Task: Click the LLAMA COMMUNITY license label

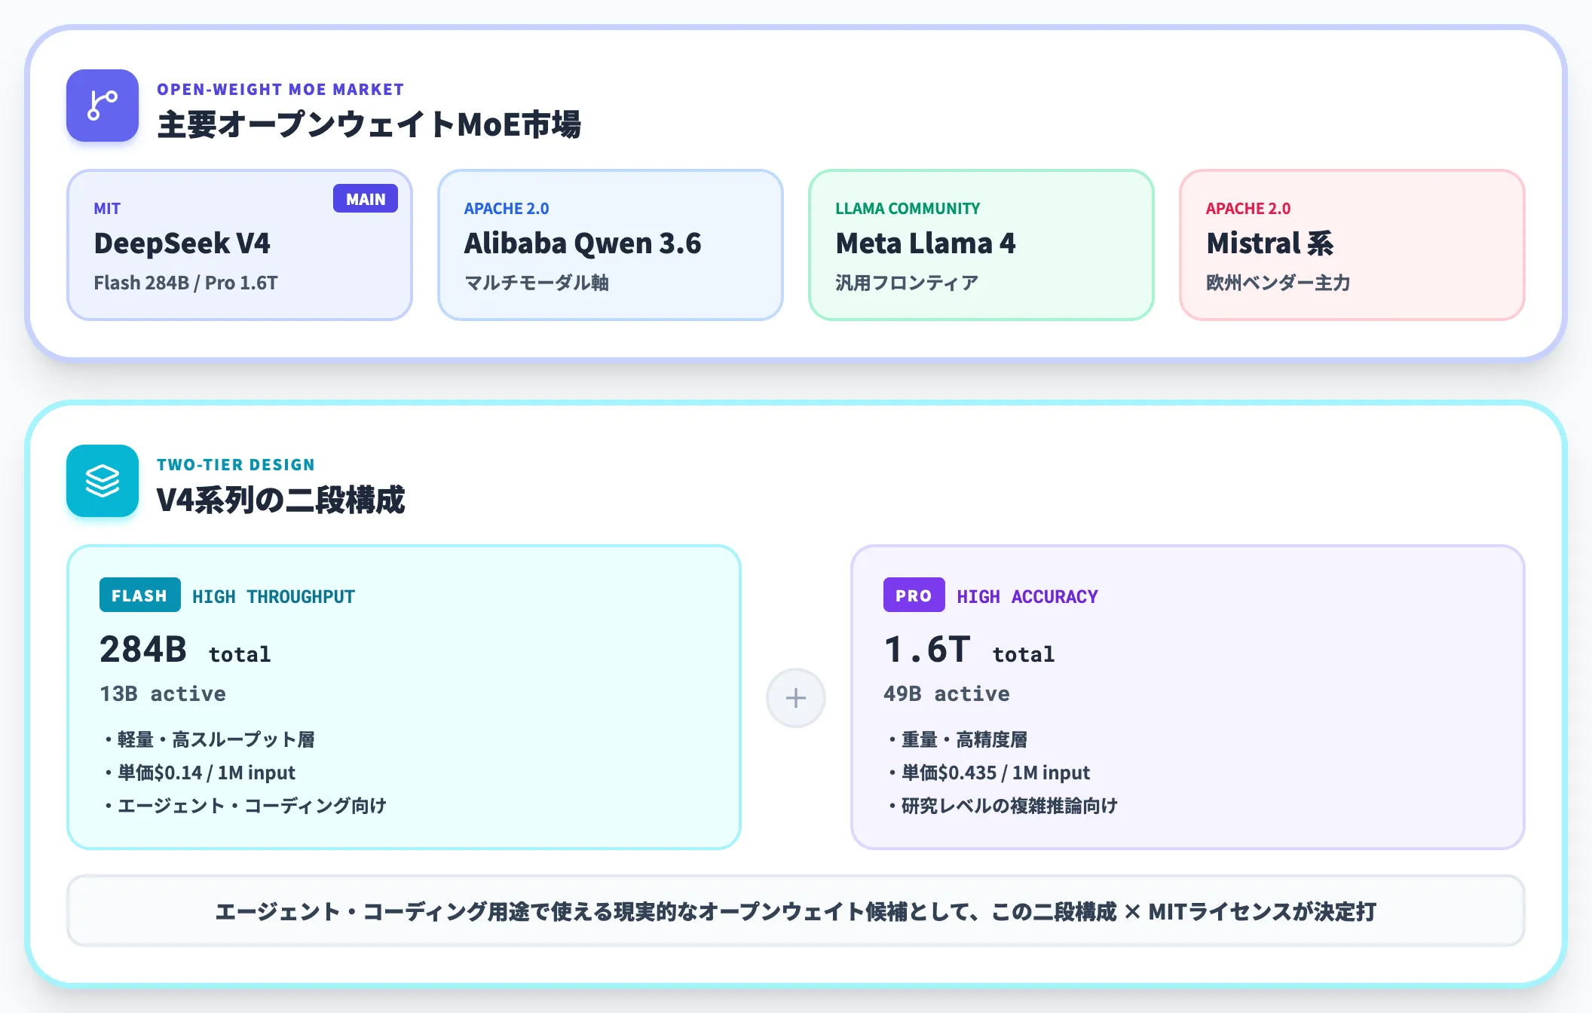Action: tap(908, 209)
